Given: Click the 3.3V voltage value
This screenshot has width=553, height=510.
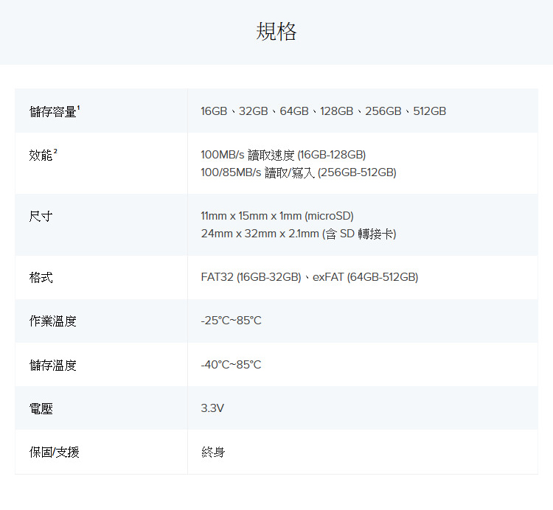Looking at the screenshot, I should point(212,408).
